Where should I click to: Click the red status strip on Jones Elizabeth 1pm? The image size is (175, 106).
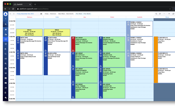pos(73,44)
